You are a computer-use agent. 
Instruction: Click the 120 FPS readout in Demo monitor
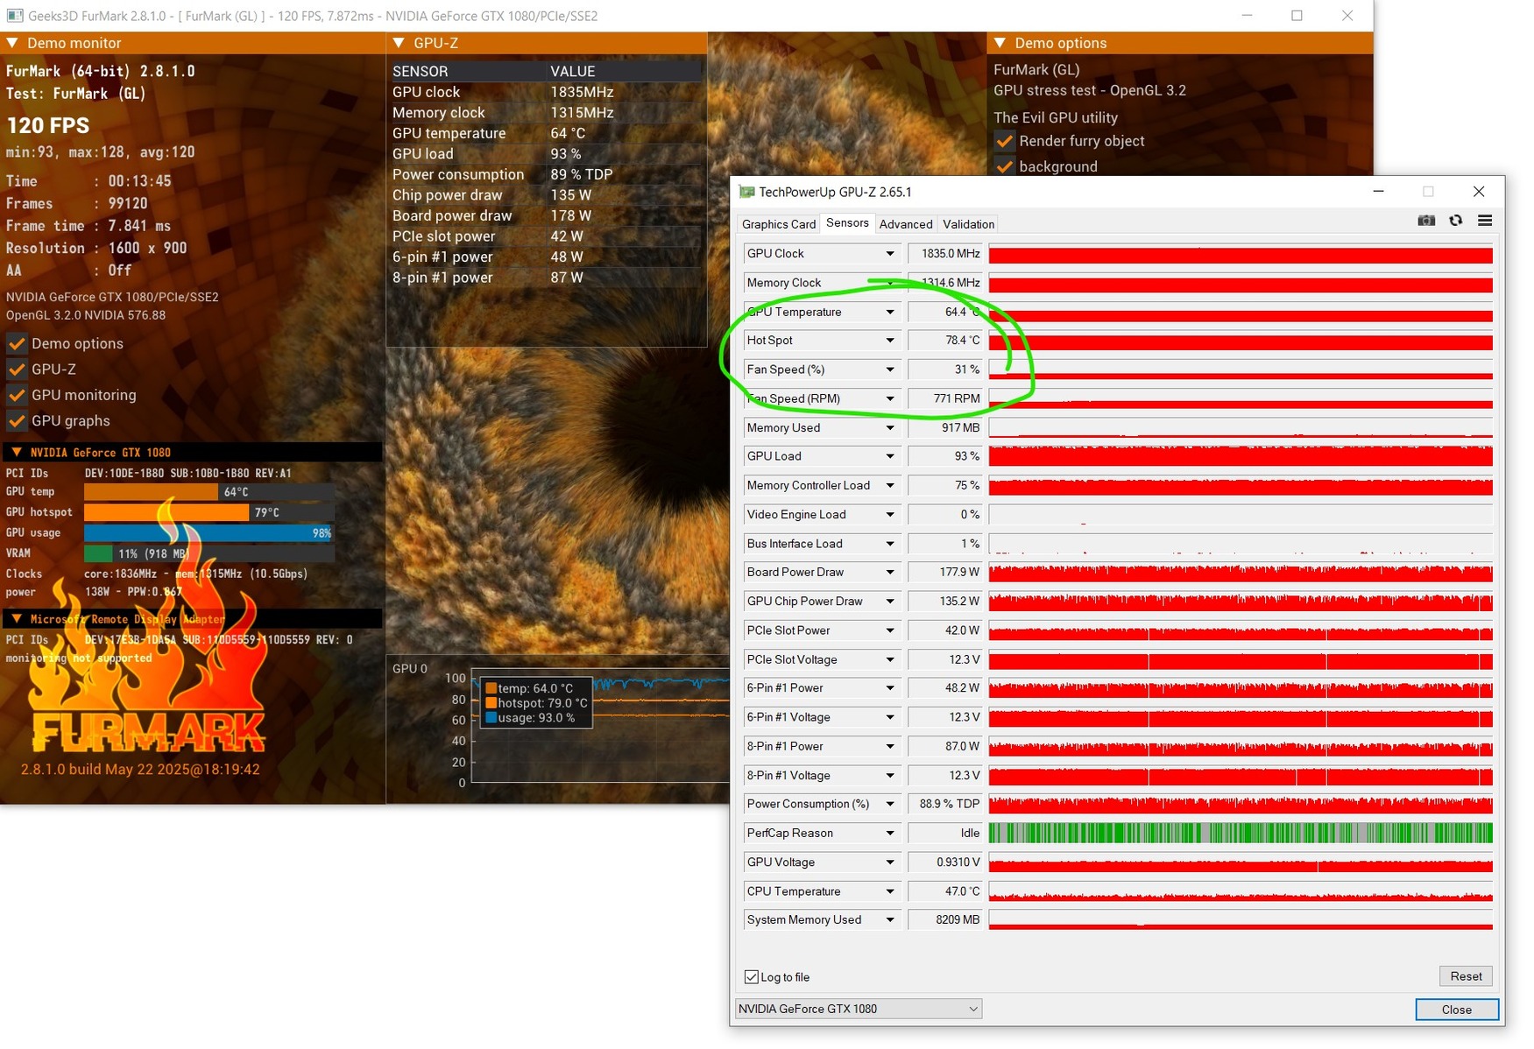click(48, 125)
